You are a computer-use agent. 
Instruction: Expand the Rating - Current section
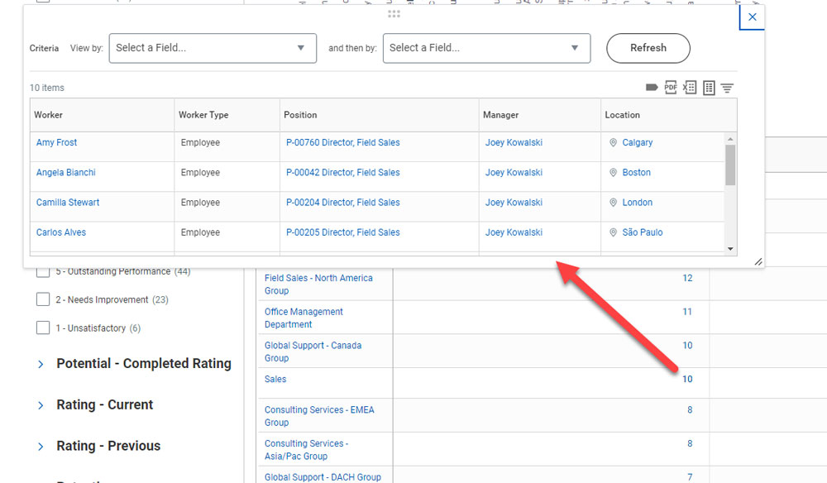[41, 405]
